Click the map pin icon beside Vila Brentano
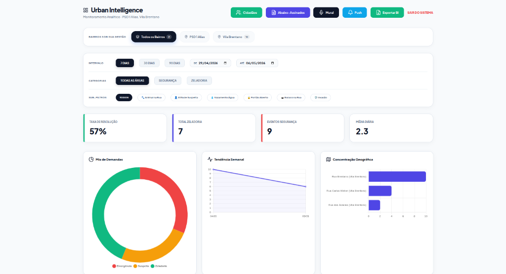506x274 pixels. click(219, 37)
